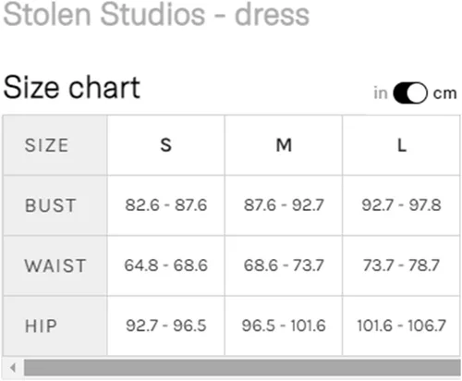462x381 pixels.
Task: Select the 'in' unit label
Action: pos(381,92)
